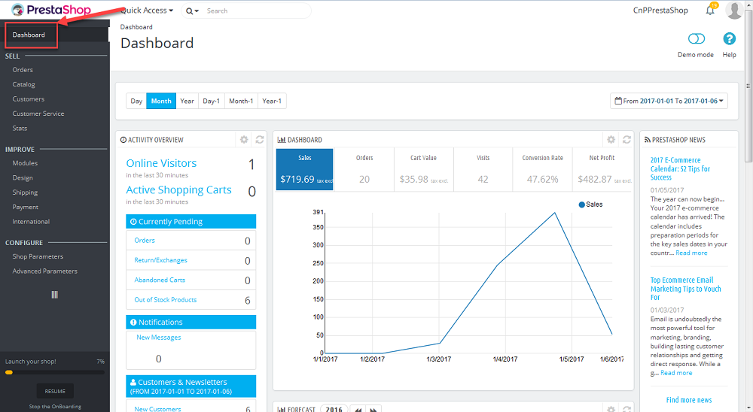Viewport: 753px width, 412px height.
Task: Open Activity Overview settings gear
Action: click(x=244, y=140)
